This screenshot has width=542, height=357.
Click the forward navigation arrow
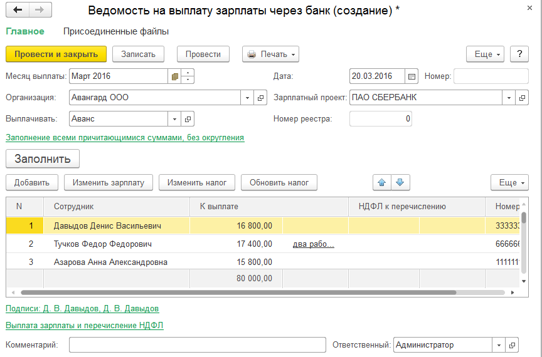[40, 11]
